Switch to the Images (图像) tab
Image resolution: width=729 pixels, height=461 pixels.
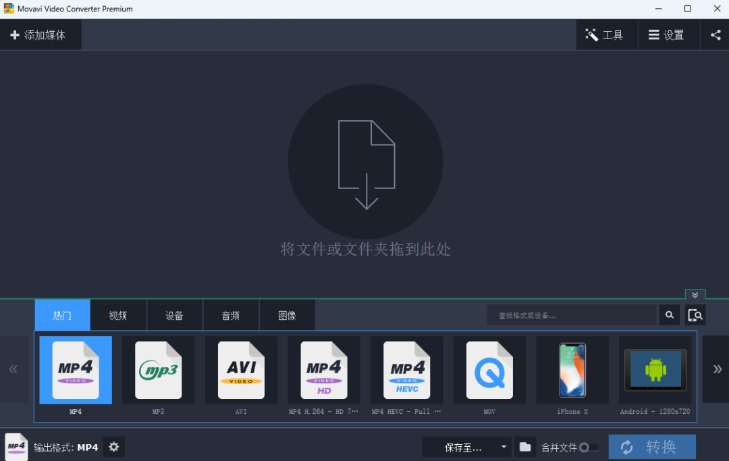(x=287, y=315)
